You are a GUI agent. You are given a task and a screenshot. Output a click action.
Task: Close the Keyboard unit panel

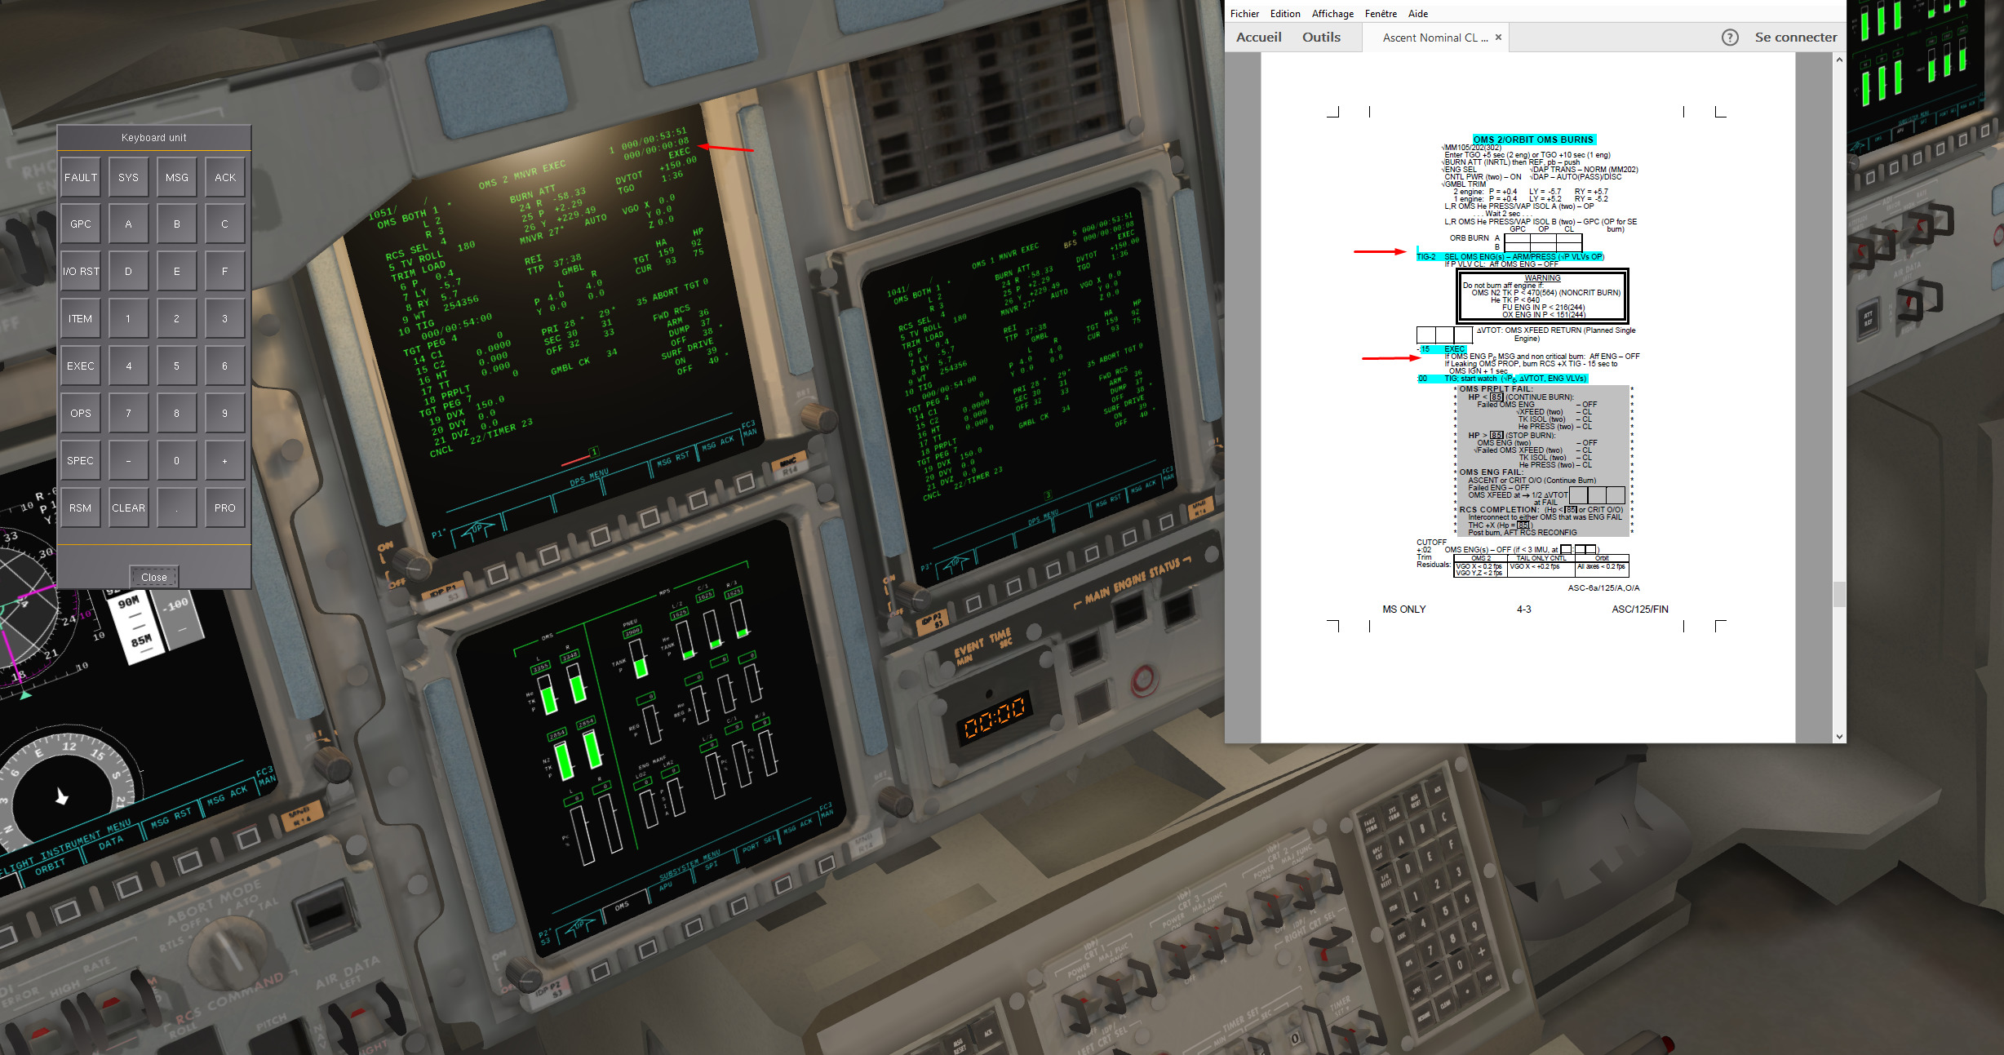click(x=153, y=577)
